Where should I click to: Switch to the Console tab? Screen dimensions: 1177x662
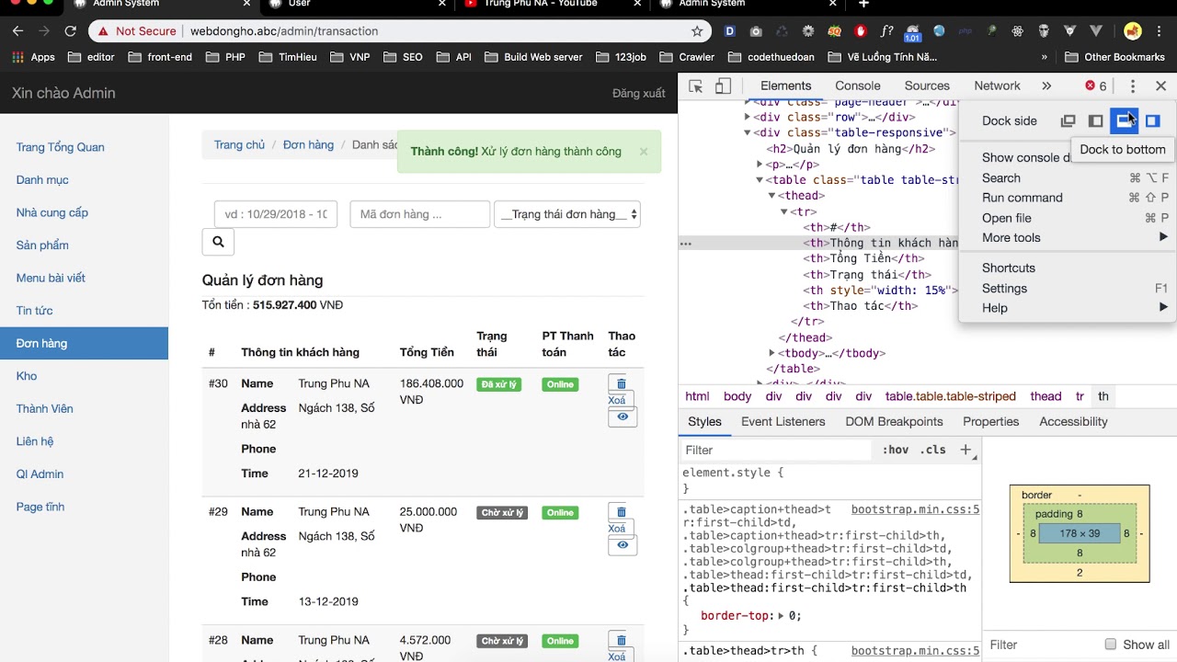[857, 86]
